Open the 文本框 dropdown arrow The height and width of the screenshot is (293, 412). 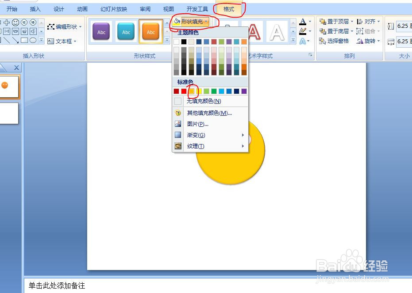pos(75,42)
